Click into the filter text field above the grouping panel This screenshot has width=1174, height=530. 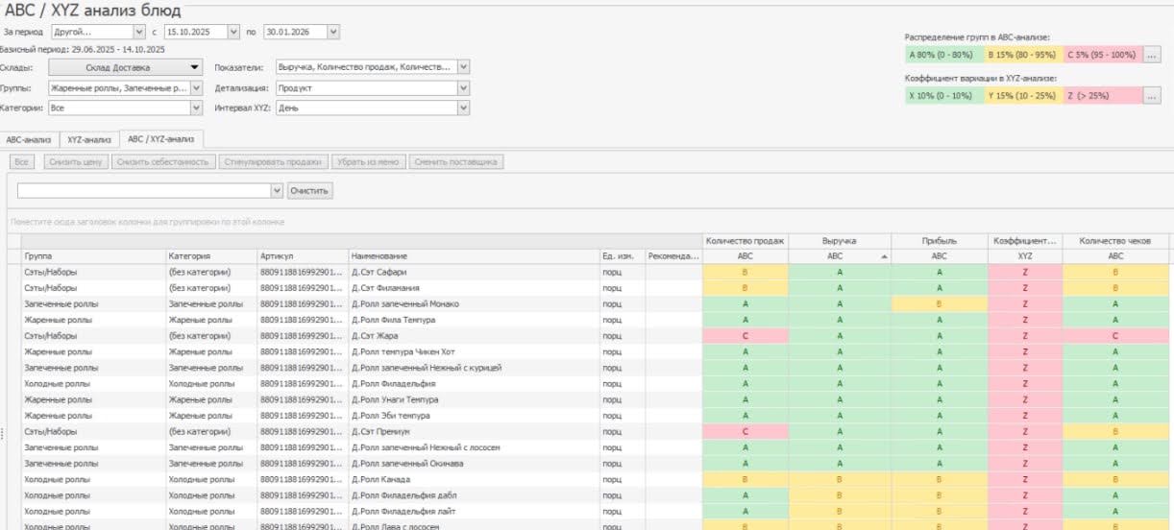[144, 191]
